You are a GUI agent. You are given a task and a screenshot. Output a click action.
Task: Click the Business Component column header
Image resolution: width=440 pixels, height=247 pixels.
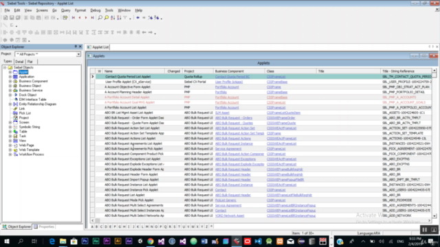click(x=239, y=71)
